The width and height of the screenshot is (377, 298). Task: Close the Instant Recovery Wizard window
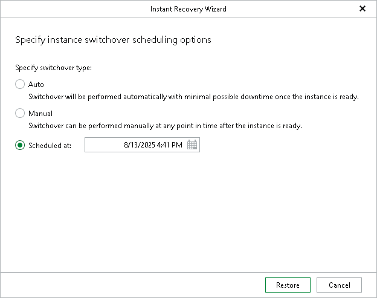362,9
